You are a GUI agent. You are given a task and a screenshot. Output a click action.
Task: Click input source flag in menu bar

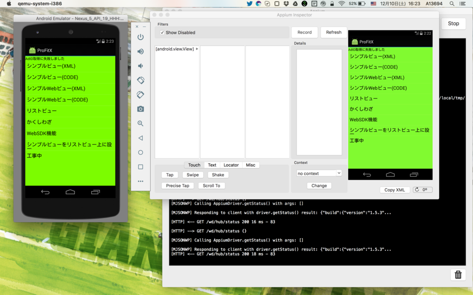point(373,4)
